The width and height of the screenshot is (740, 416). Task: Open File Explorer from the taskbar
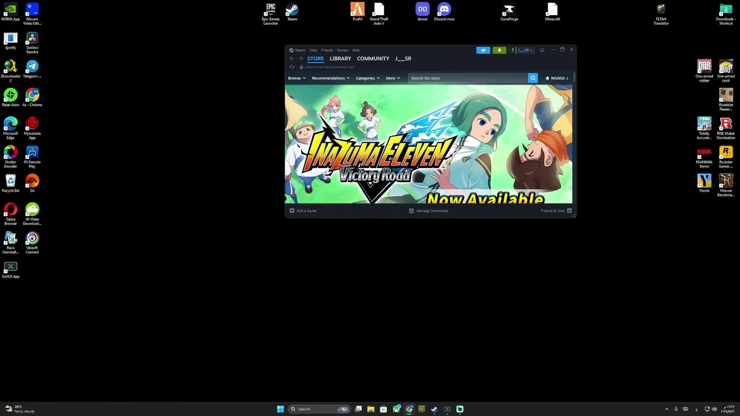pyautogui.click(x=371, y=409)
